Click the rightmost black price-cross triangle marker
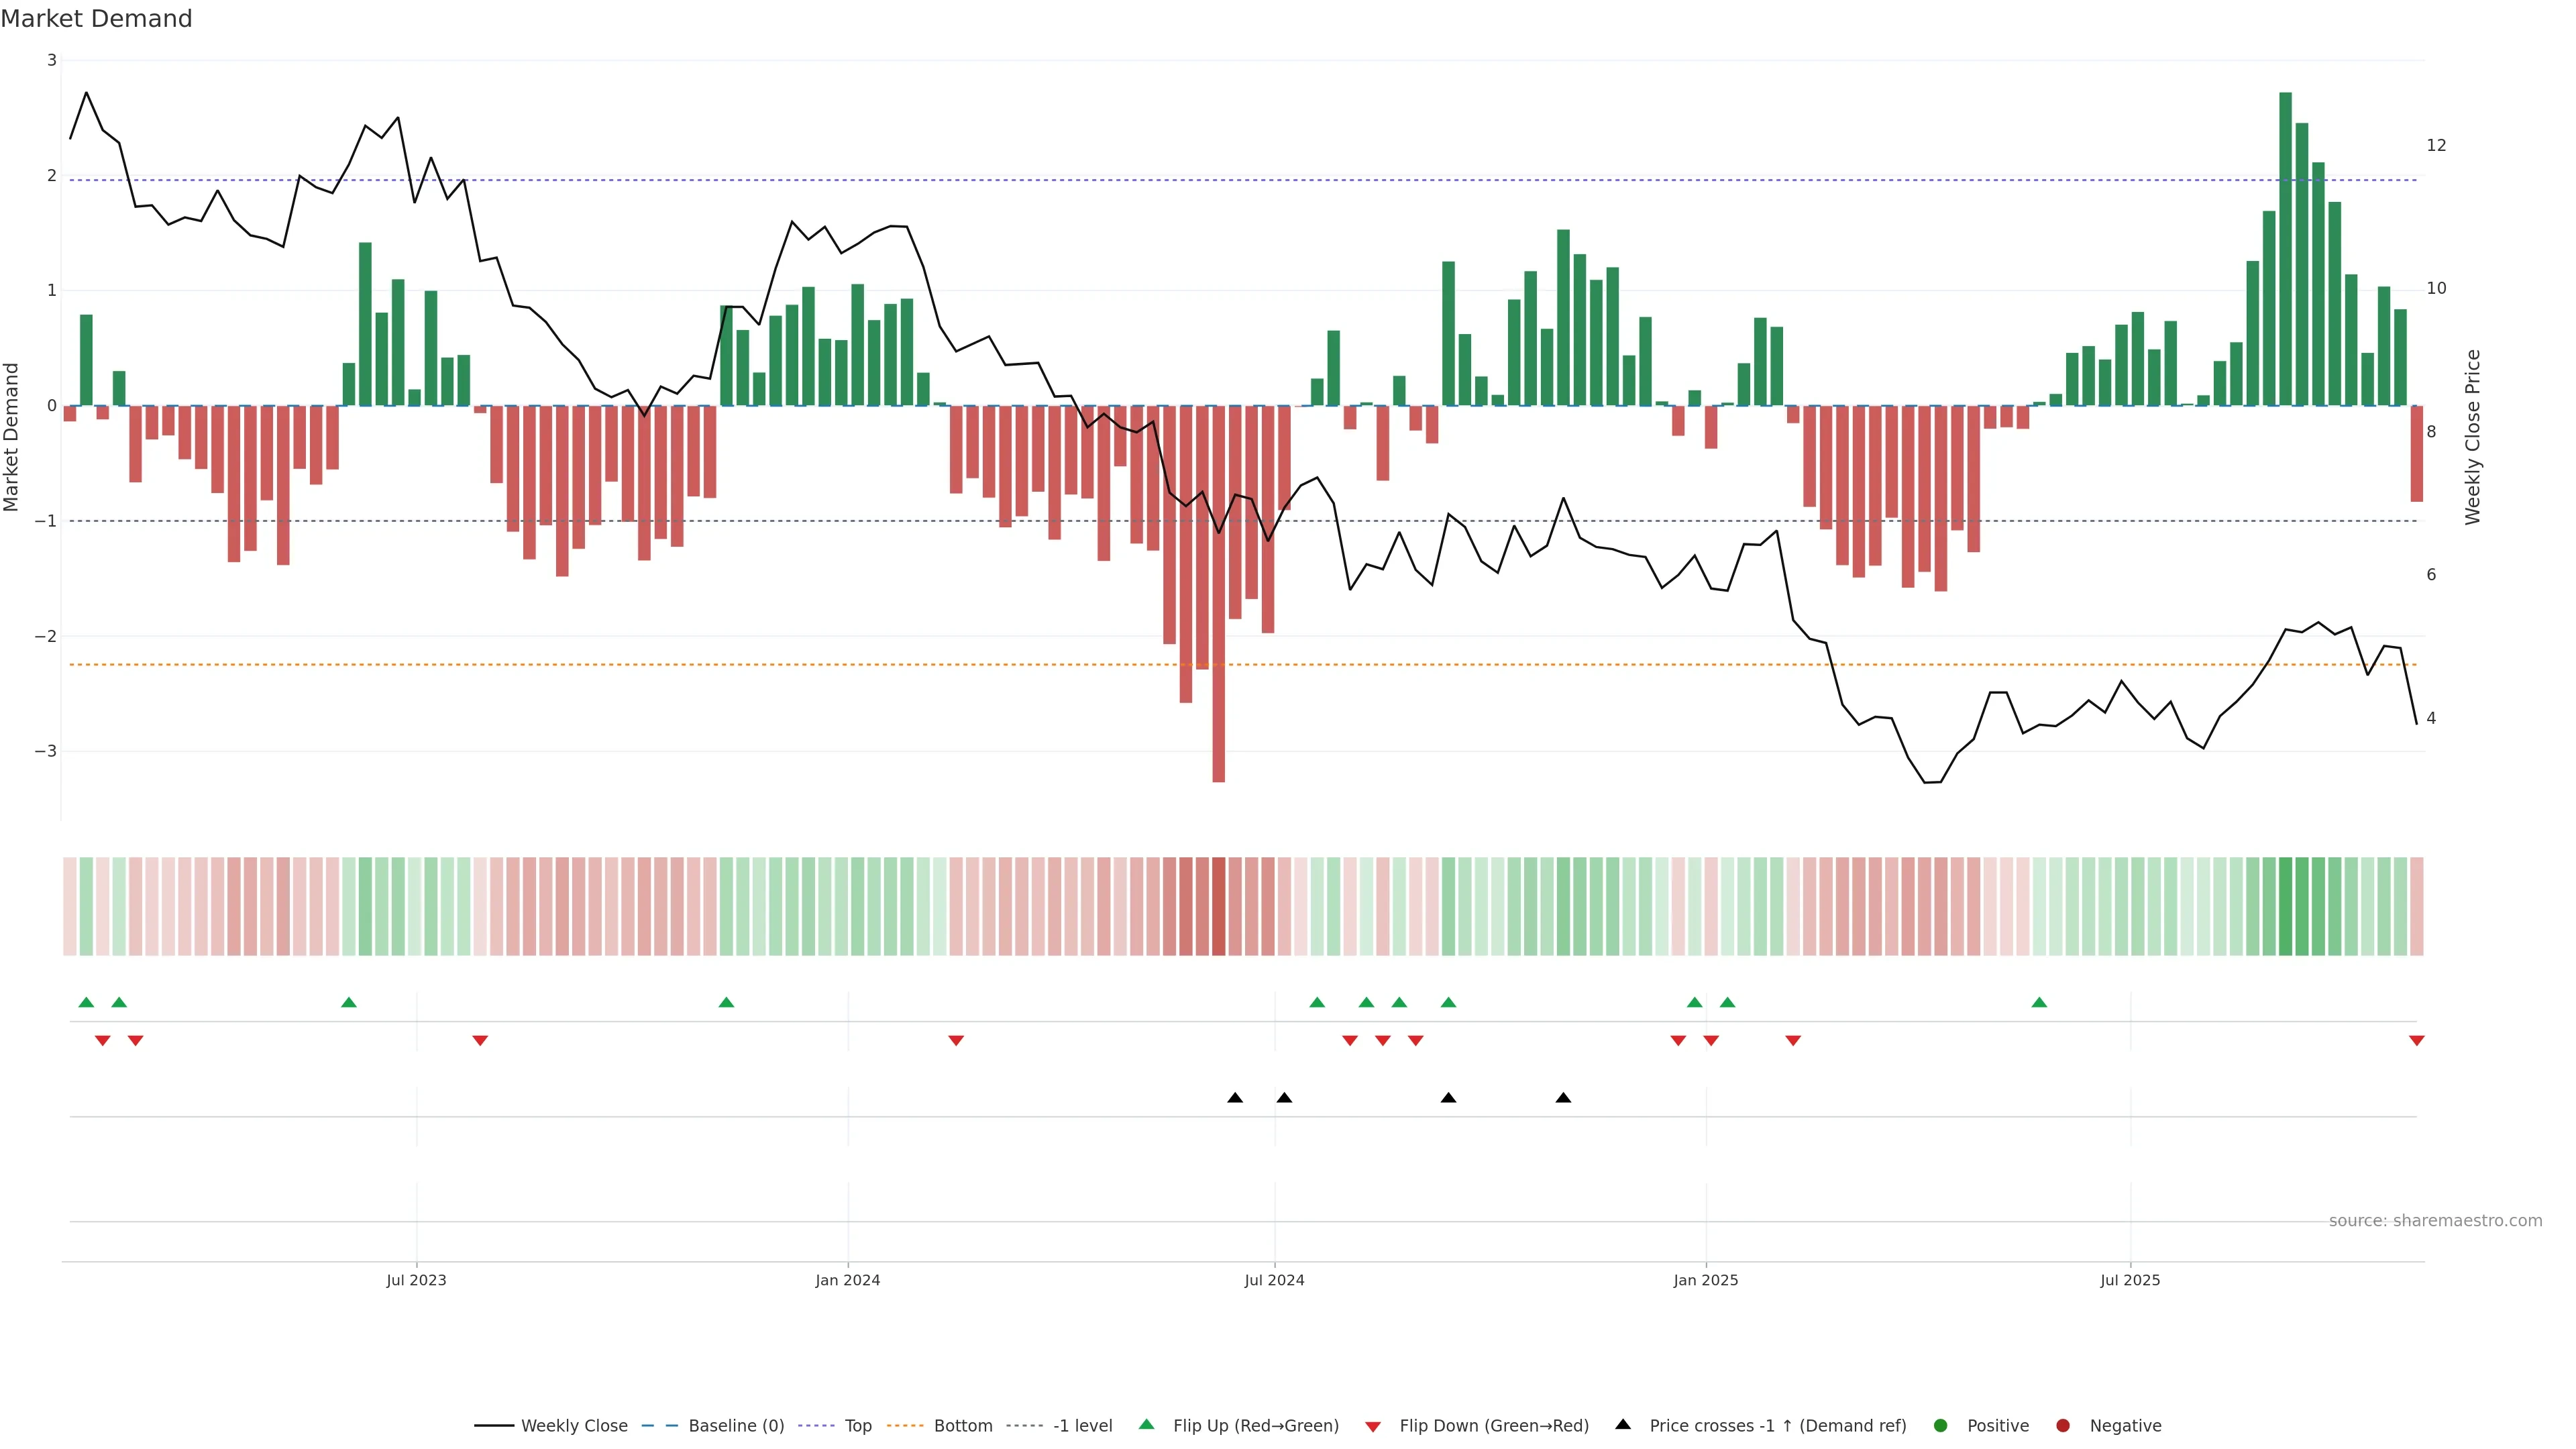The width and height of the screenshot is (2576, 1449). click(1563, 1098)
